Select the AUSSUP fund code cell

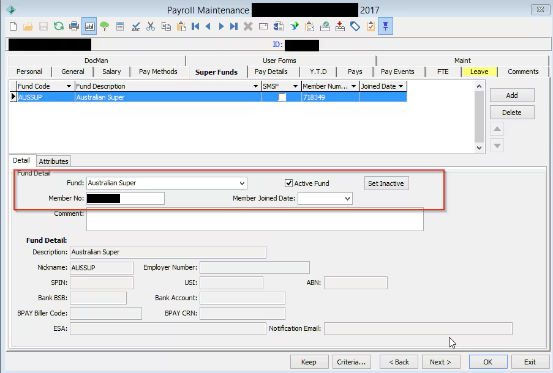click(x=46, y=97)
